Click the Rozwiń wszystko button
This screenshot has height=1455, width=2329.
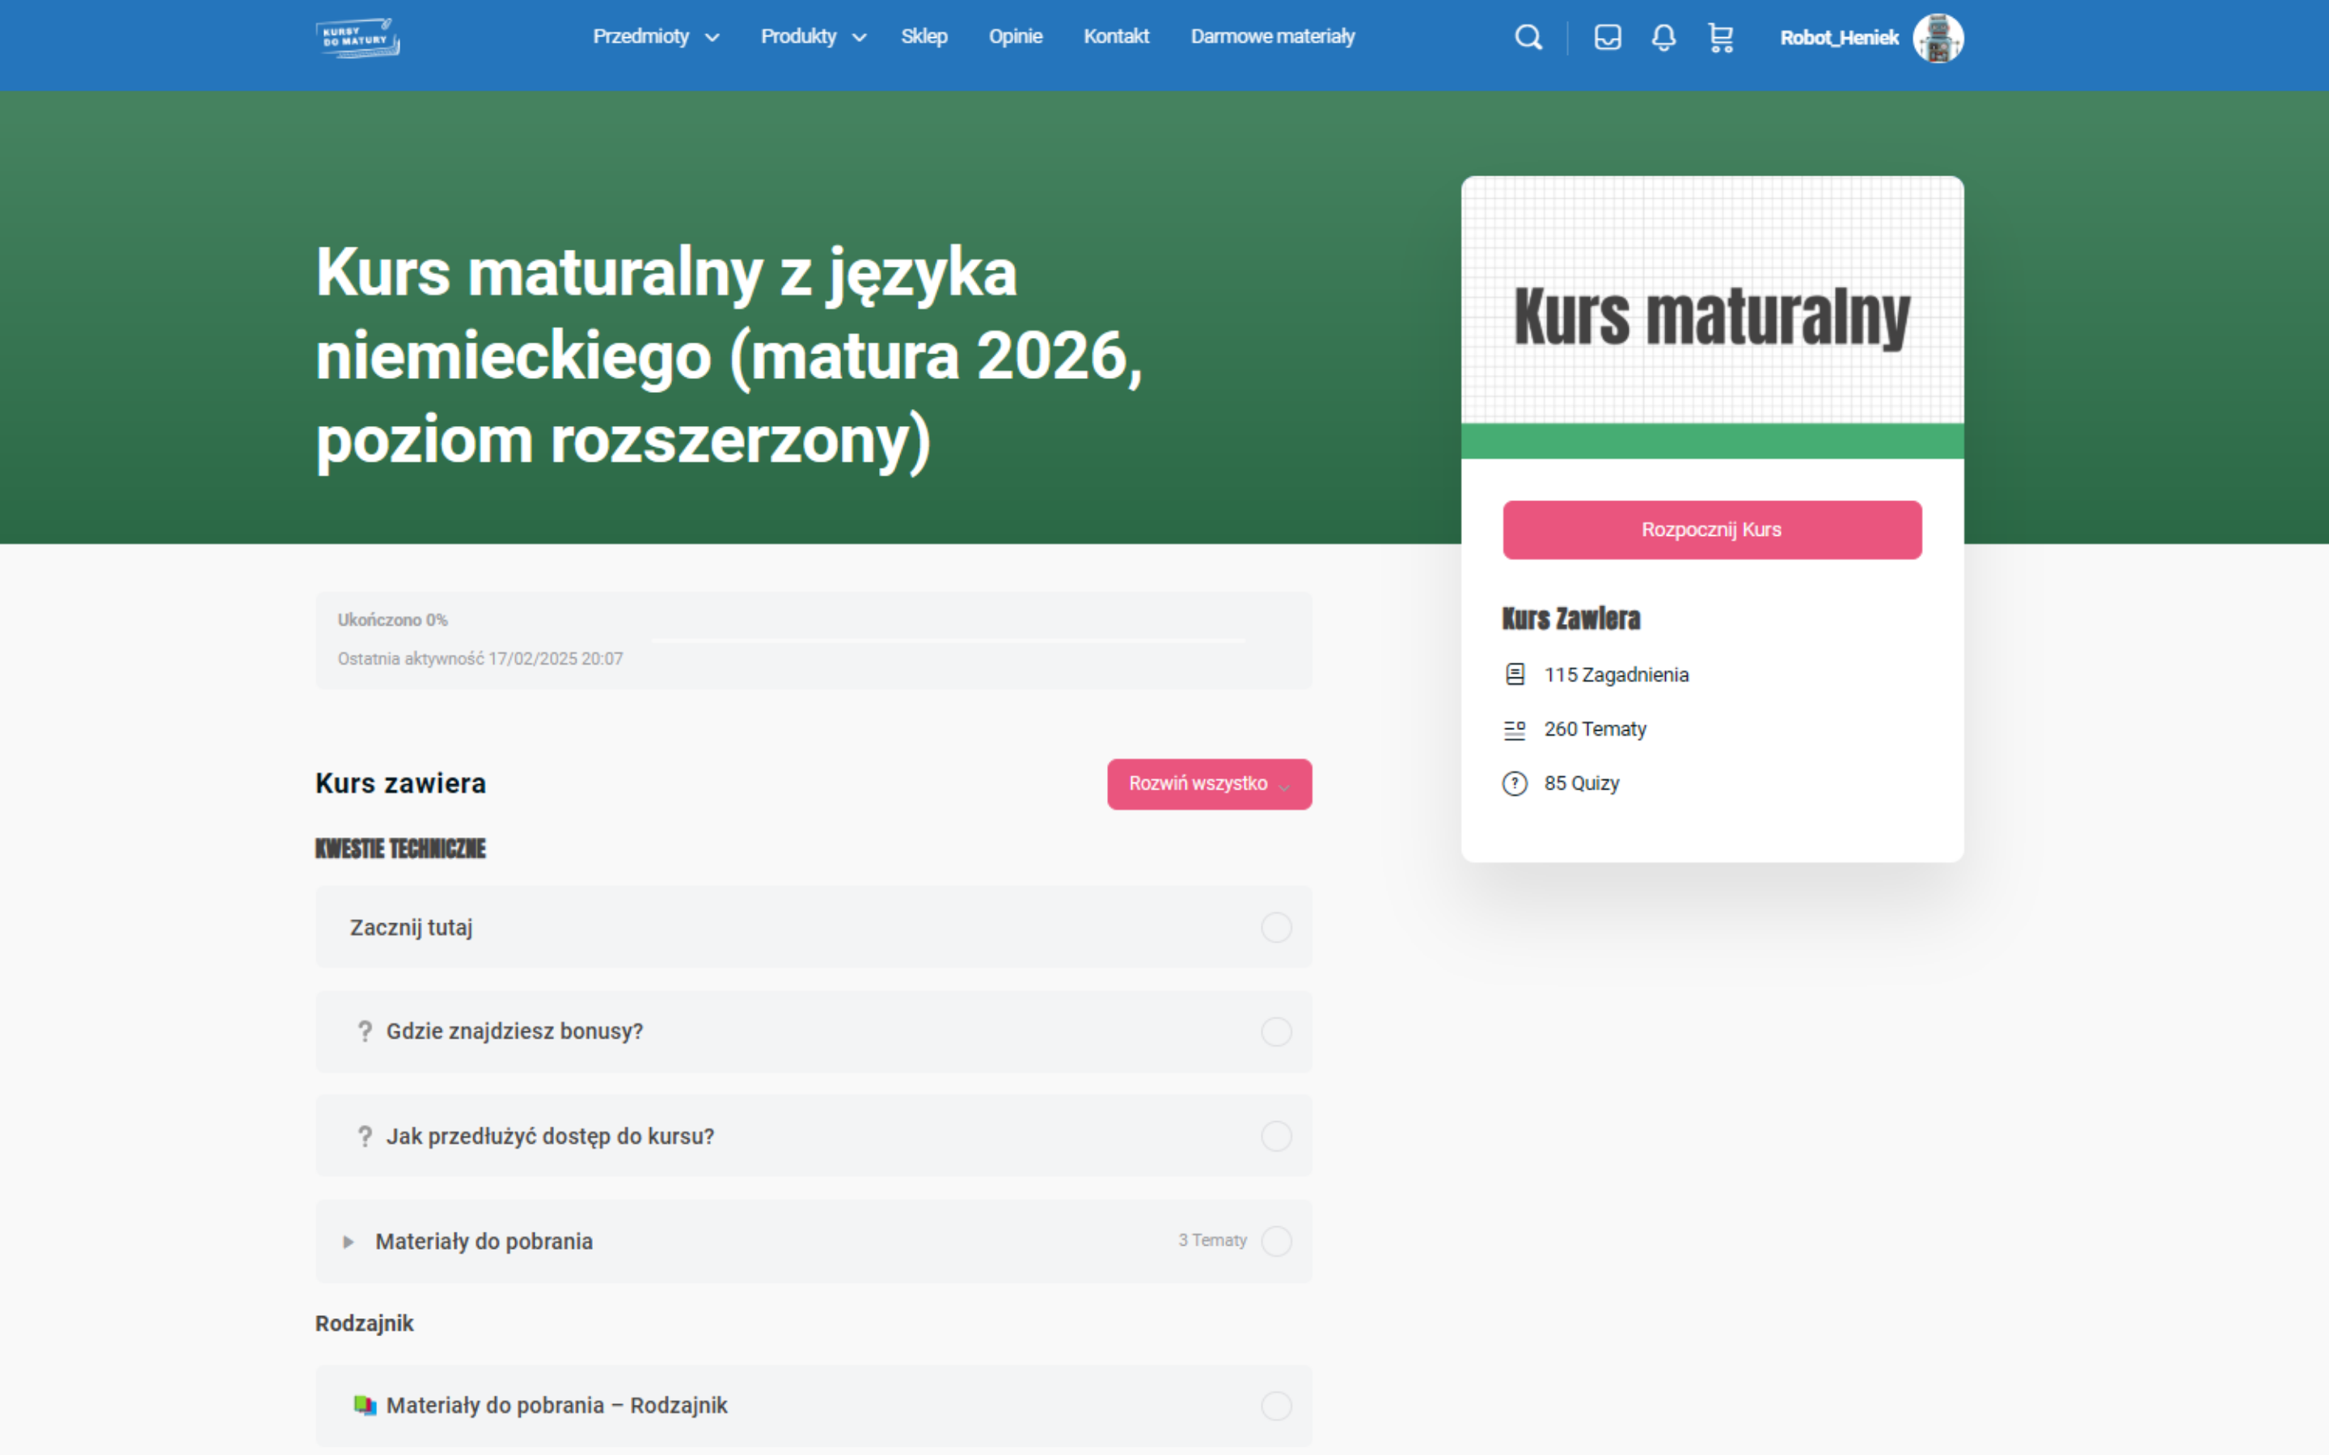coord(1209,784)
